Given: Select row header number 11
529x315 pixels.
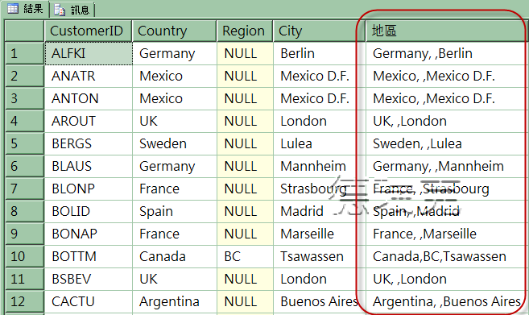Looking at the screenshot, I should tap(24, 280).
